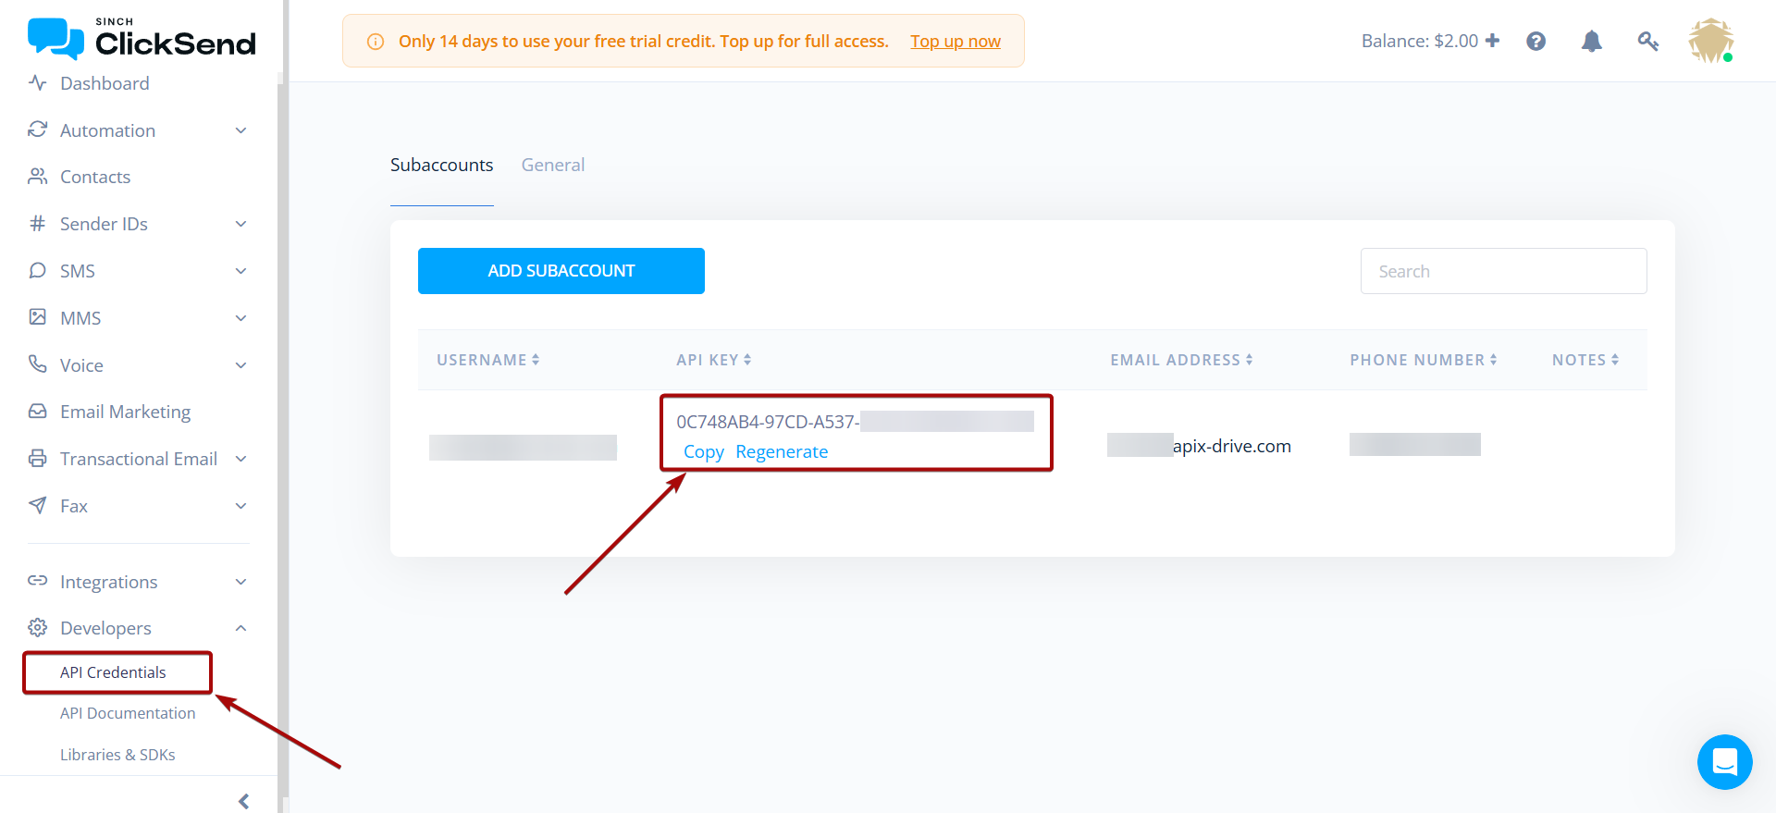Sort by NOTES column
This screenshot has width=1776, height=813.
coord(1585,360)
